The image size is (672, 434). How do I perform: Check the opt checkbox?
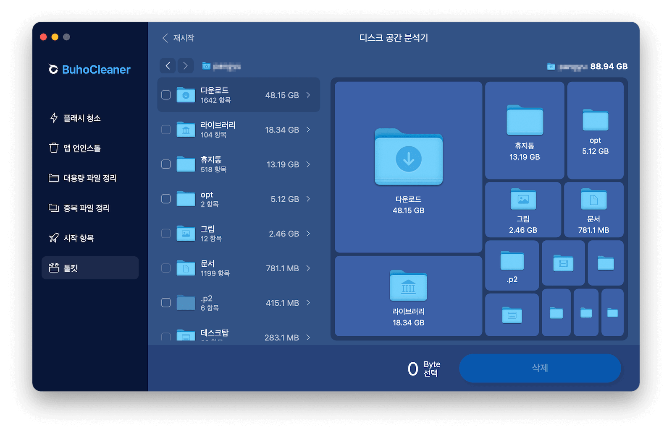coord(166,199)
